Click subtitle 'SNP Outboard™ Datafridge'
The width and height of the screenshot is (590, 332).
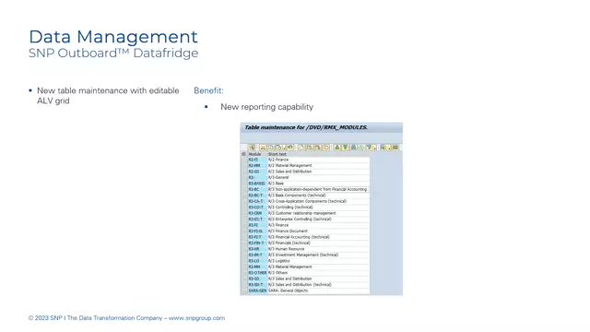pos(113,53)
